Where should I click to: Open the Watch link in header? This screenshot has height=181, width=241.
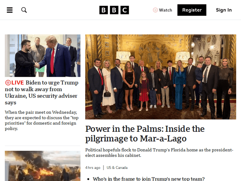coord(163,10)
